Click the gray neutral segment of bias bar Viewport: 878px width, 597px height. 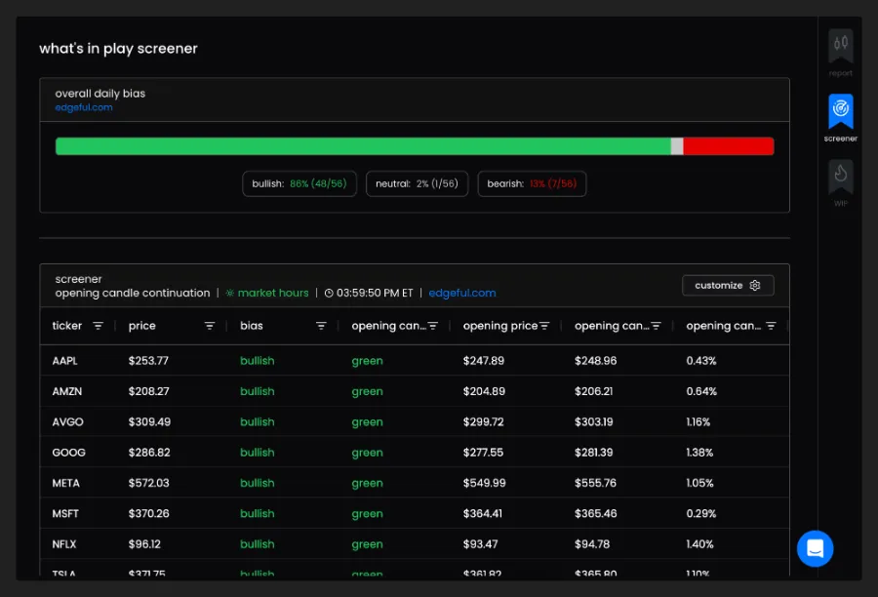[677, 146]
